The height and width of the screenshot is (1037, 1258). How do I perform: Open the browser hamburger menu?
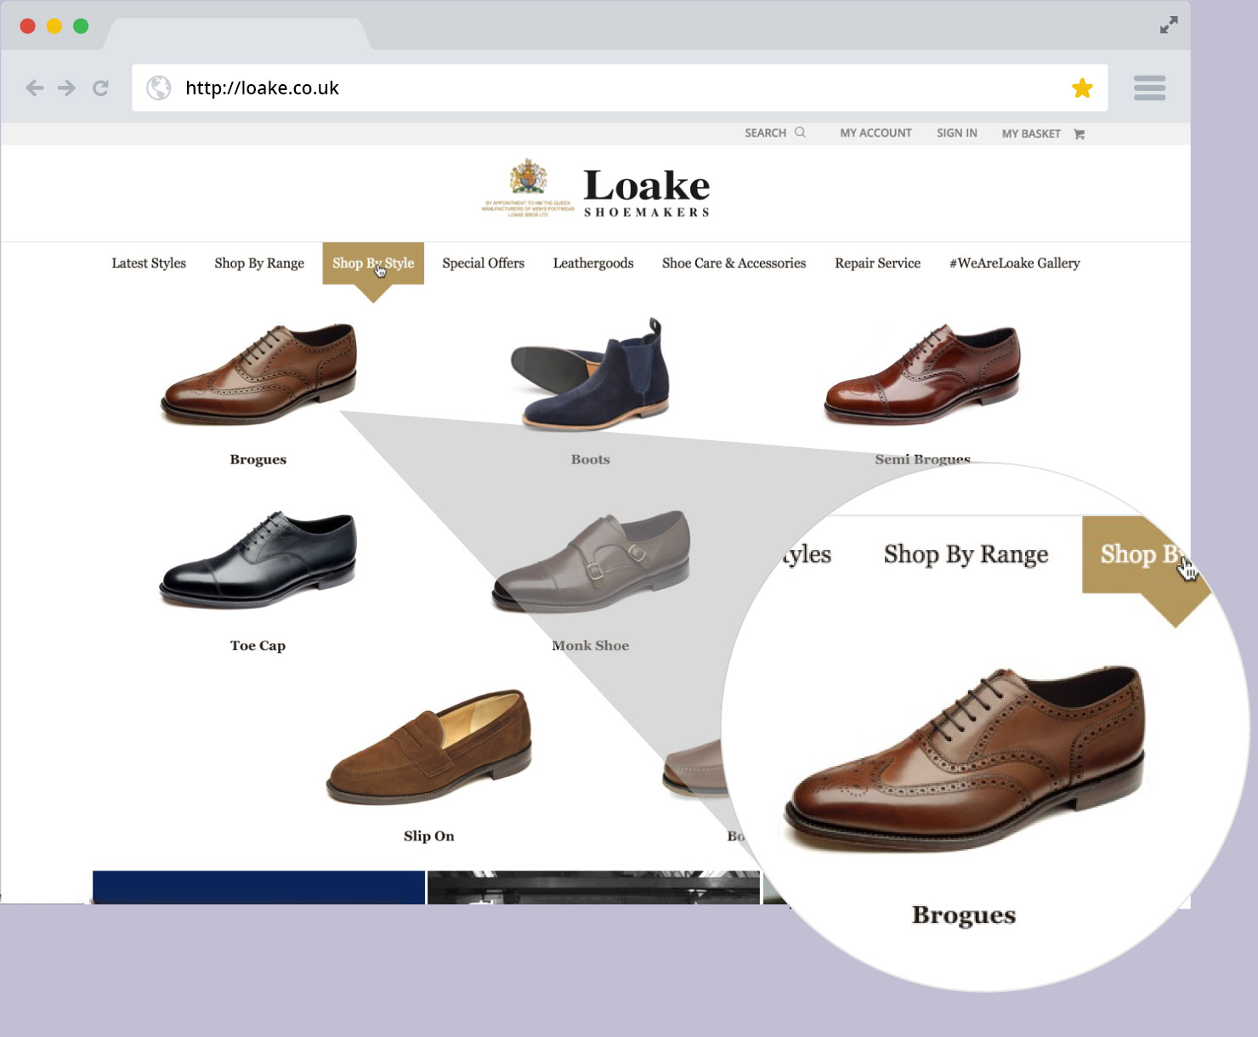pyautogui.click(x=1149, y=88)
